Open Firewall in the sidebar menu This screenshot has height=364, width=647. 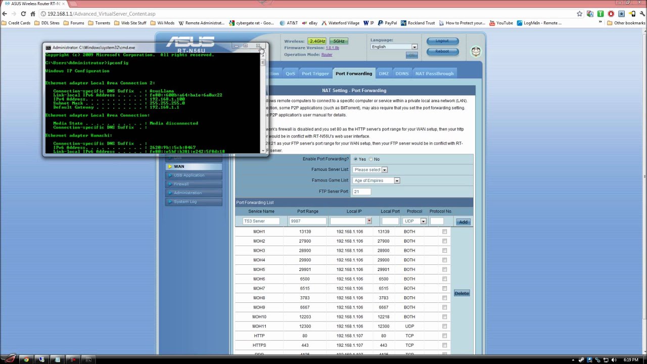click(194, 184)
